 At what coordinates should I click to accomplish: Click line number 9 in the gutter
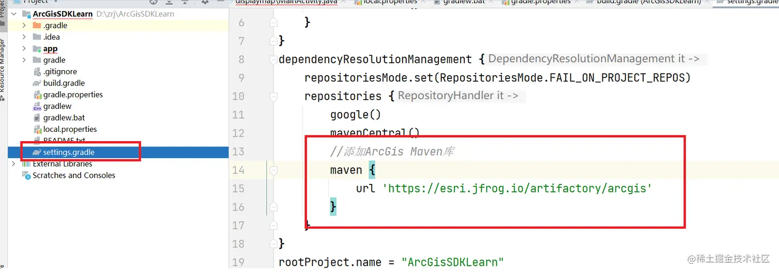242,78
